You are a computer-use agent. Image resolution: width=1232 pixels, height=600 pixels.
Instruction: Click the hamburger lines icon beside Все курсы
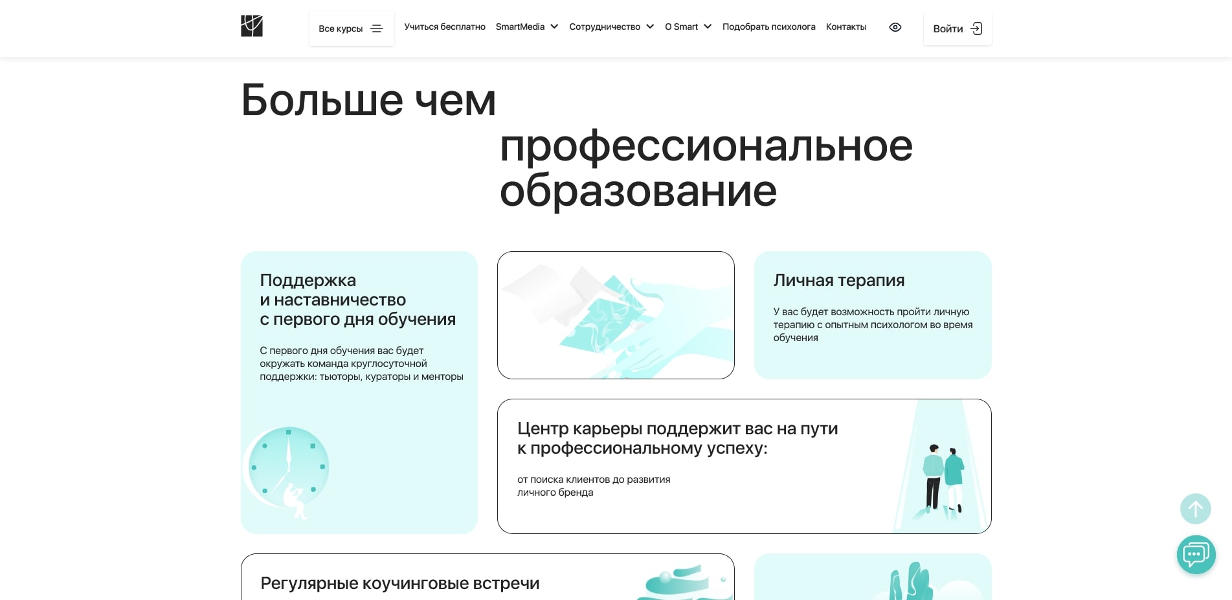(377, 28)
